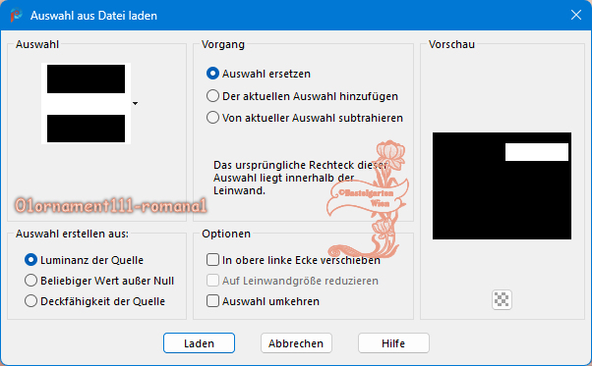The width and height of the screenshot is (592, 366).
Task: Open Hilfe for this dialog
Action: pos(393,343)
